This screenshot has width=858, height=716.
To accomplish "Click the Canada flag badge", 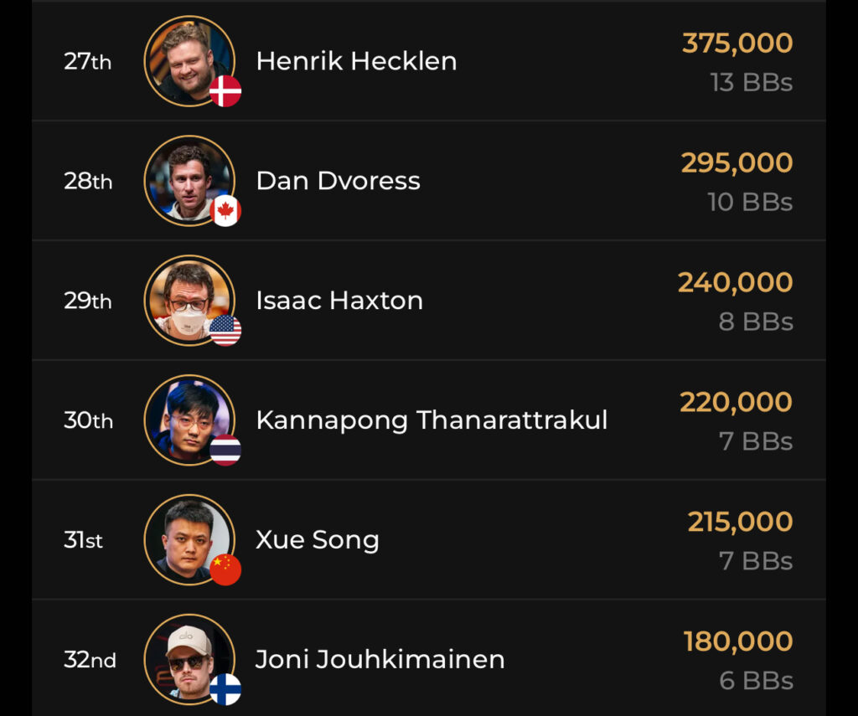I will coord(225,211).
